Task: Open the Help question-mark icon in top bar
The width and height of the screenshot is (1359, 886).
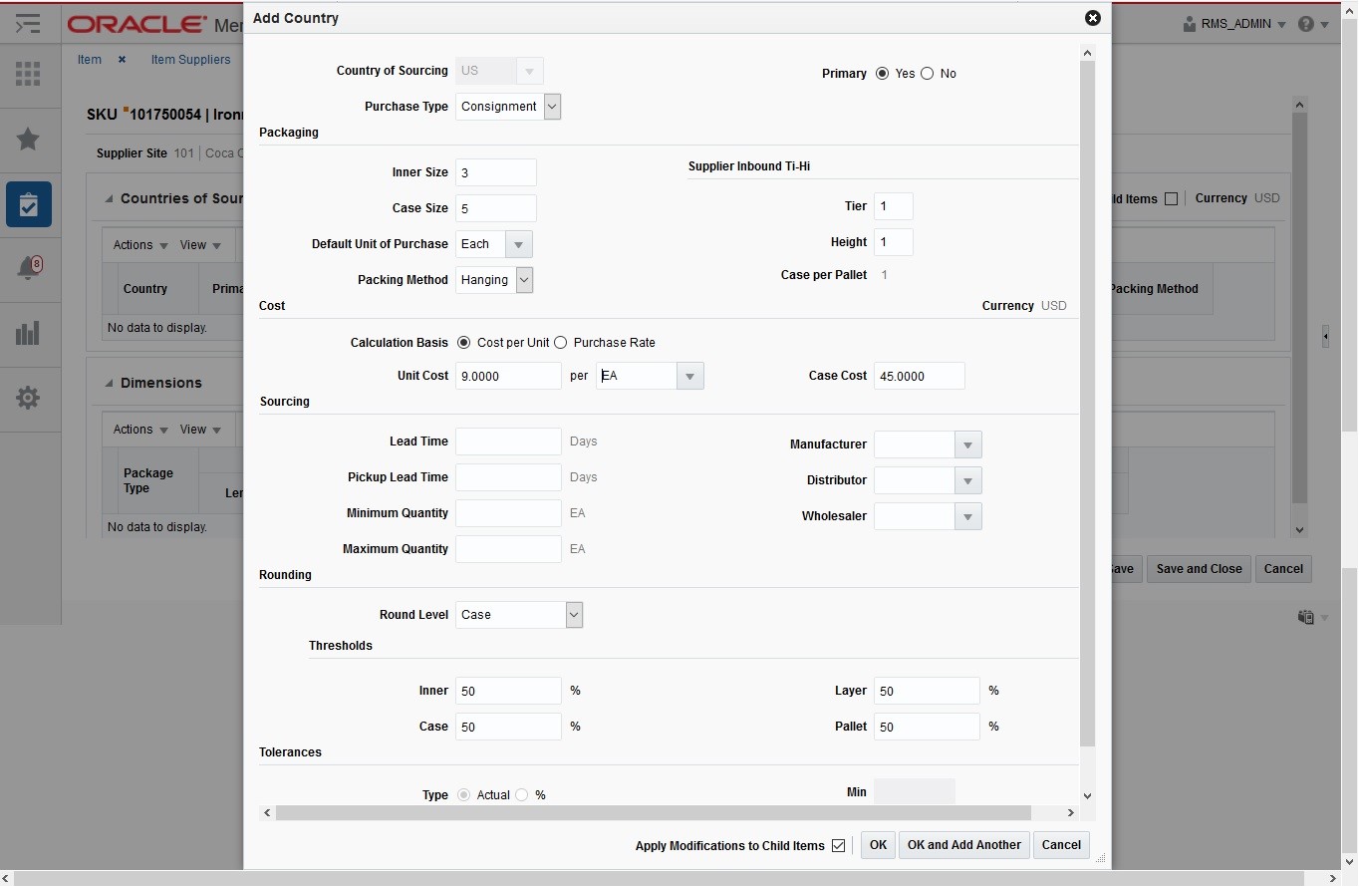Action: click(1306, 24)
